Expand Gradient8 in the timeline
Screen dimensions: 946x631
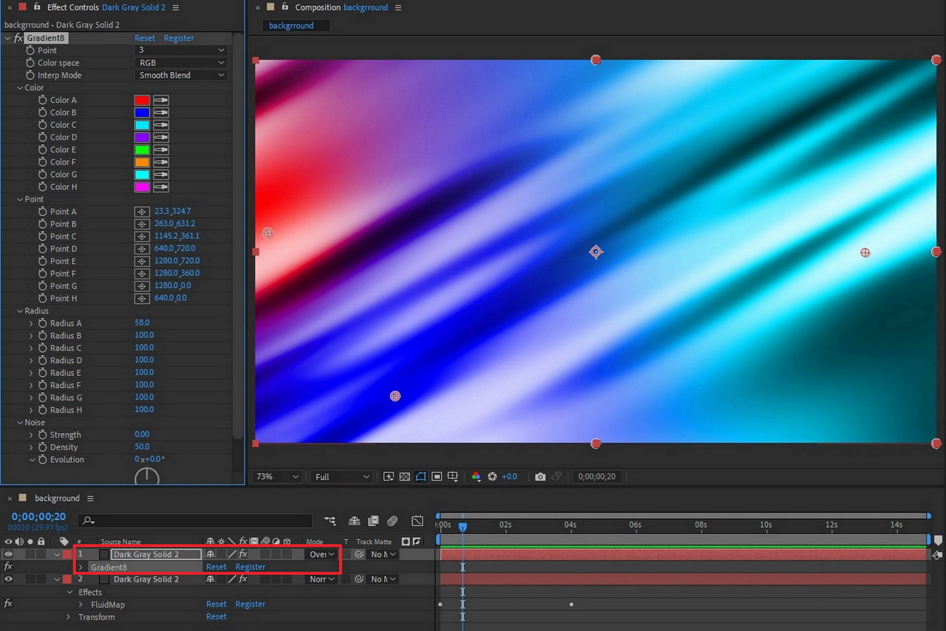[81, 567]
